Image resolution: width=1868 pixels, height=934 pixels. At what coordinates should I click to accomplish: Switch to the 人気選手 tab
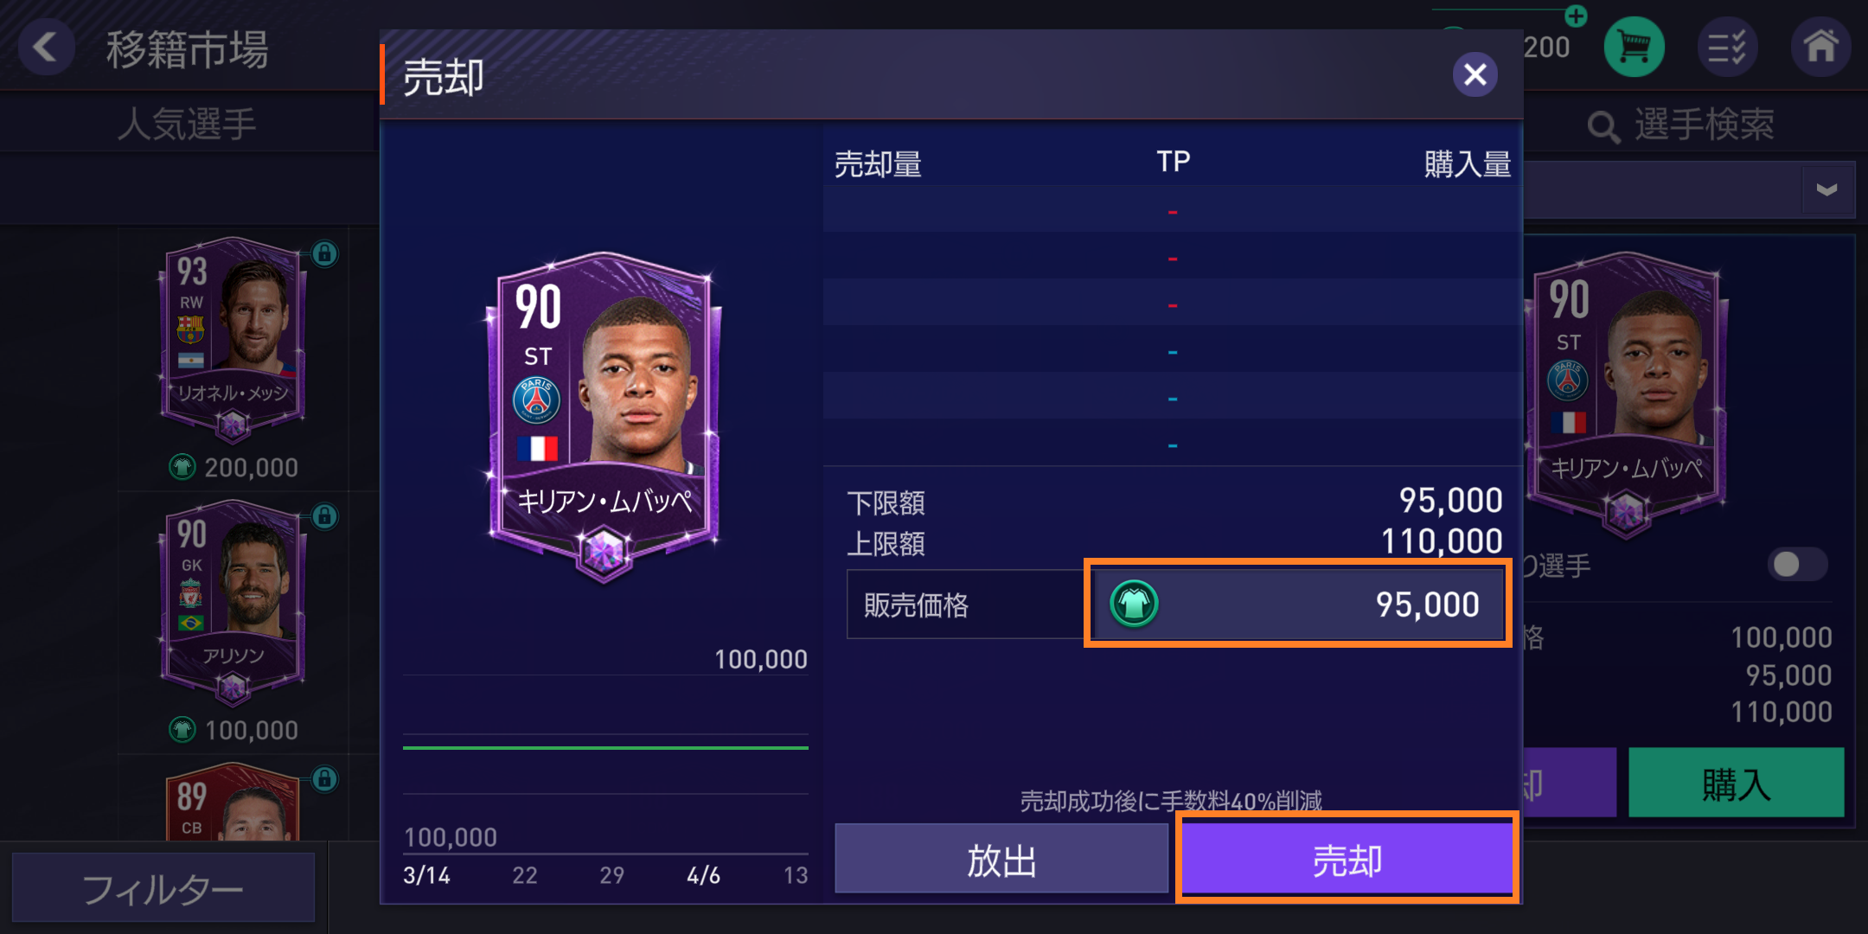[187, 125]
